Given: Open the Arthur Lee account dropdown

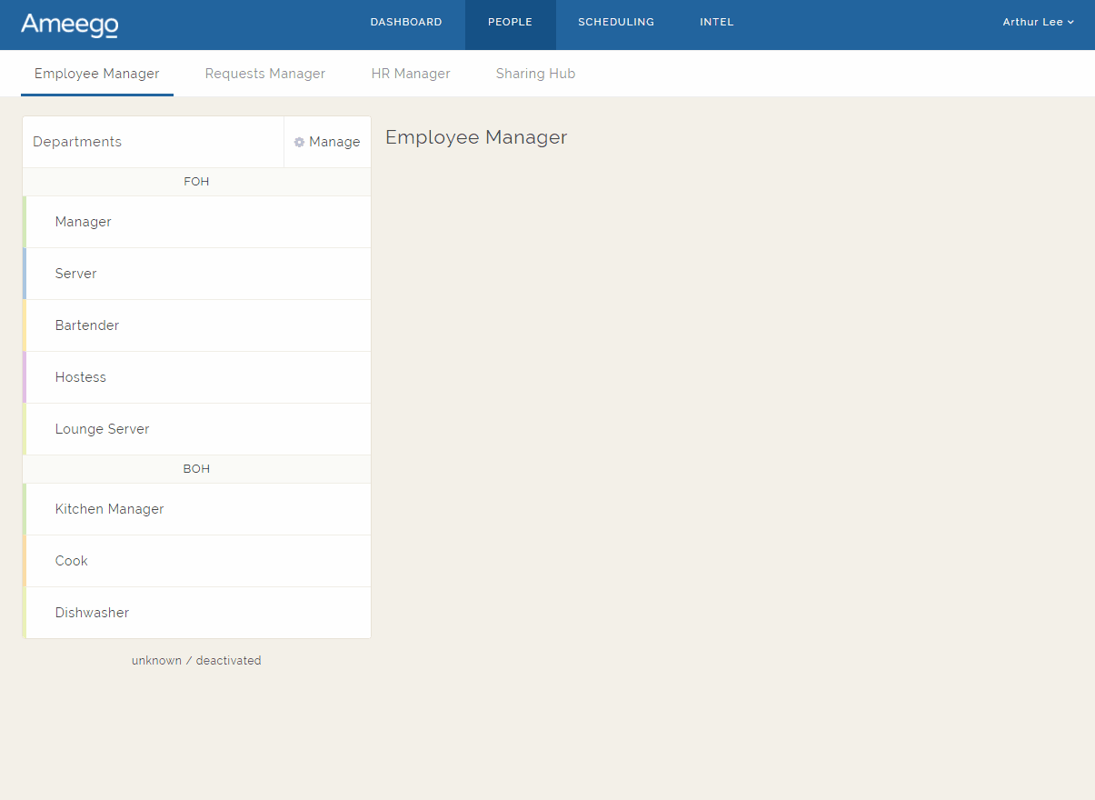Looking at the screenshot, I should pos(1038,22).
